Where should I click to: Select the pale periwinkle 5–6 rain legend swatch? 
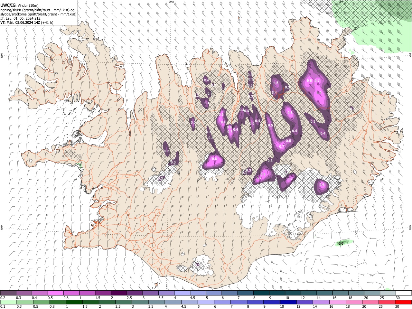pyautogui.click(x=206, y=302)
